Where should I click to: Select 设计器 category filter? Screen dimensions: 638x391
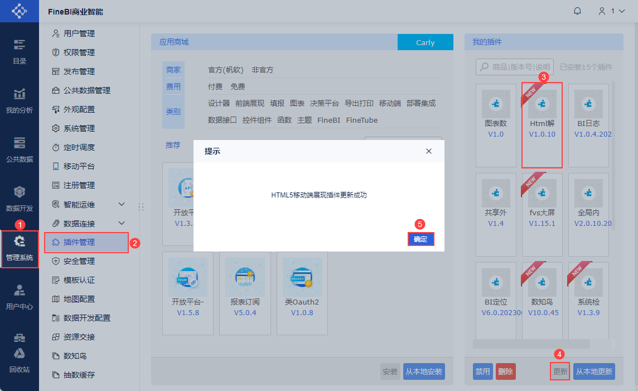click(x=219, y=103)
